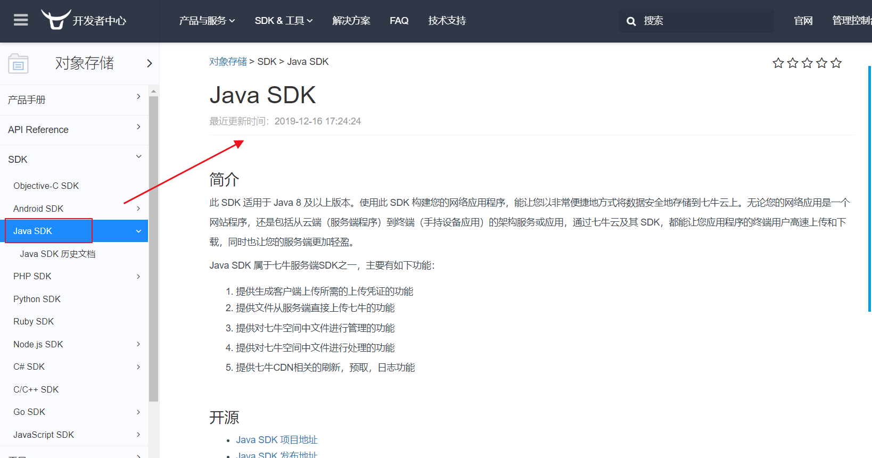Open the 产品与服务 dropdown menu

point(207,21)
